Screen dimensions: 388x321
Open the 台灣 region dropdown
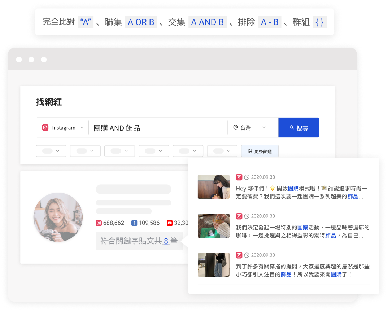coord(253,128)
